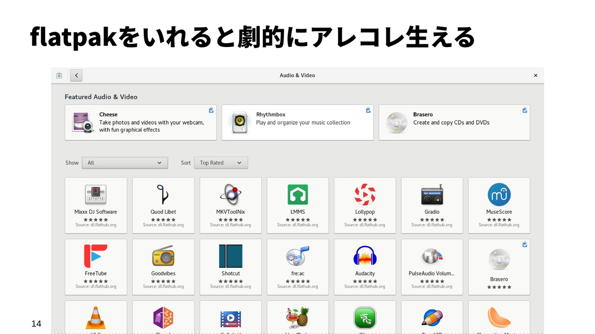Select the MuseScore app icon
Viewport: 595px width, 334px height.
499,194
